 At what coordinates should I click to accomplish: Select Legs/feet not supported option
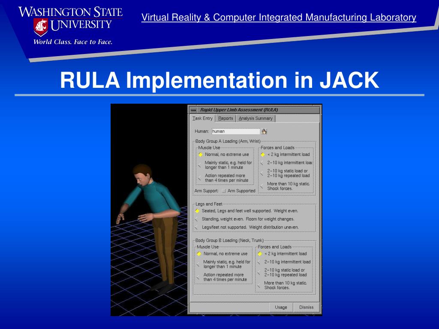[247, 227]
